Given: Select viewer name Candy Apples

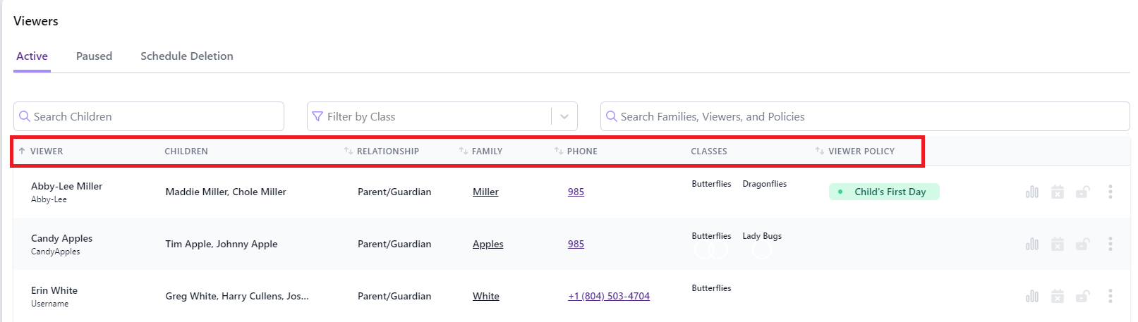Looking at the screenshot, I should tap(62, 238).
